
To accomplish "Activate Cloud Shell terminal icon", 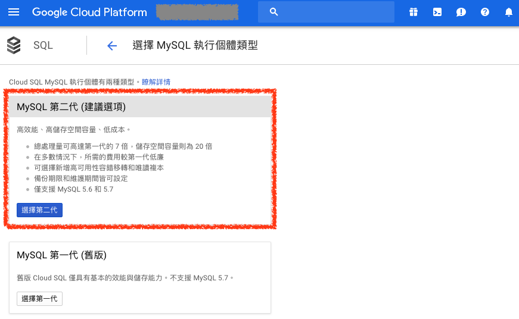I will click(x=437, y=12).
